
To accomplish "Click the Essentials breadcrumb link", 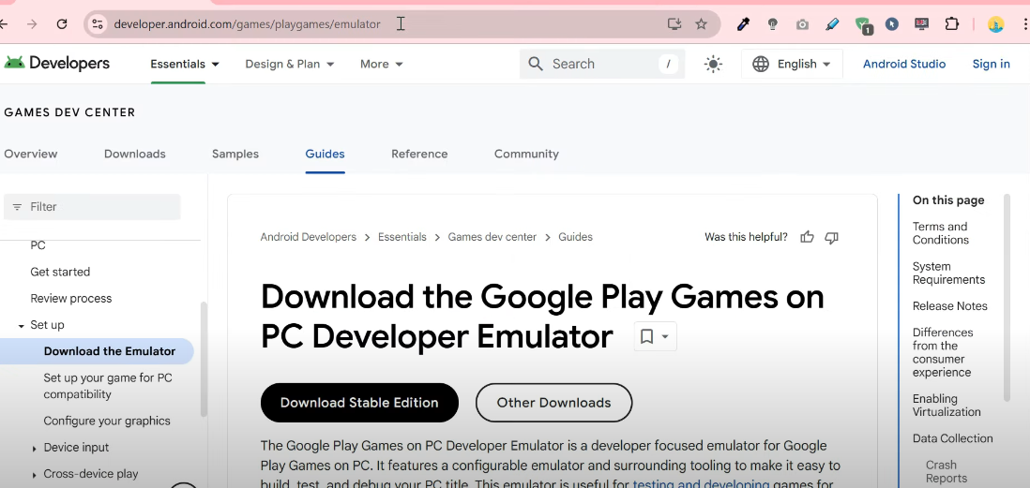I will [x=402, y=237].
